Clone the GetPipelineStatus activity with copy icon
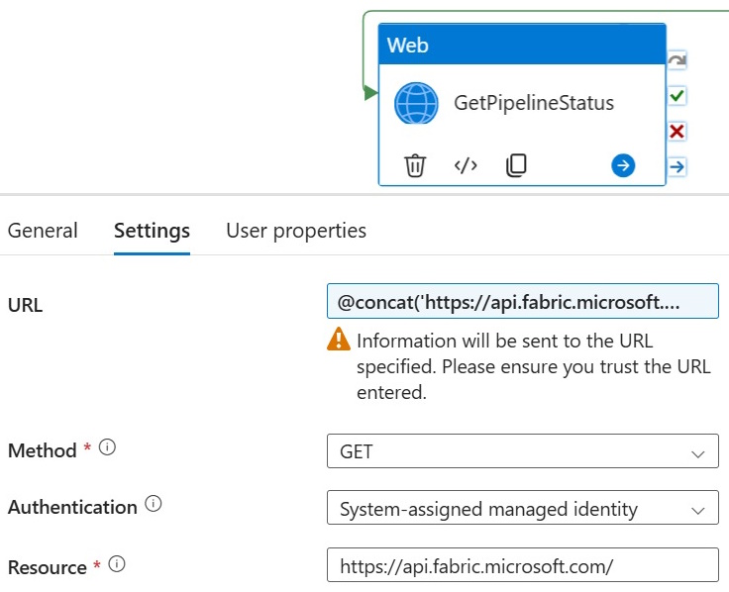This screenshot has width=729, height=592. [516, 165]
